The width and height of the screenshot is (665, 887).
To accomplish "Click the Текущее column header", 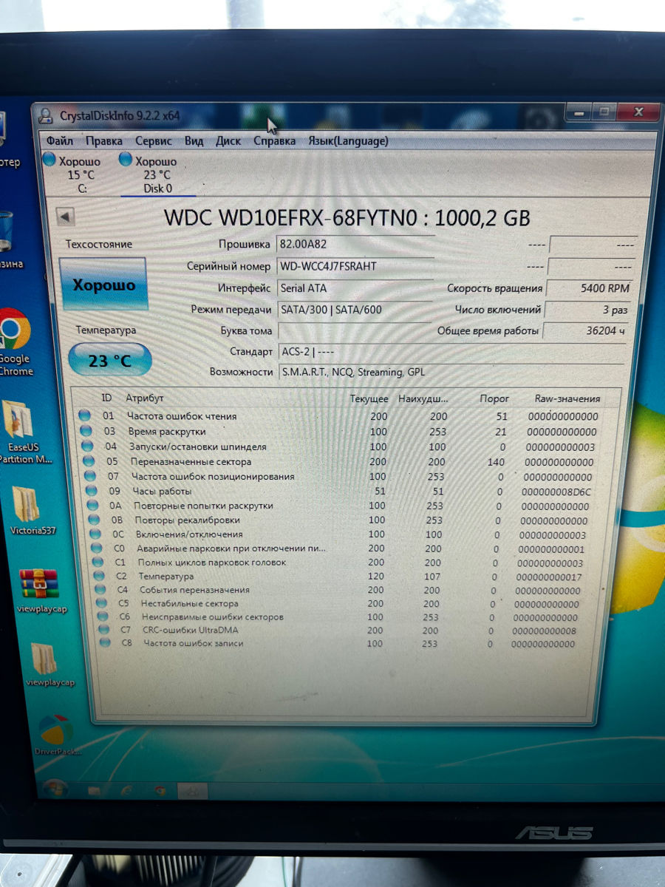I will [369, 398].
